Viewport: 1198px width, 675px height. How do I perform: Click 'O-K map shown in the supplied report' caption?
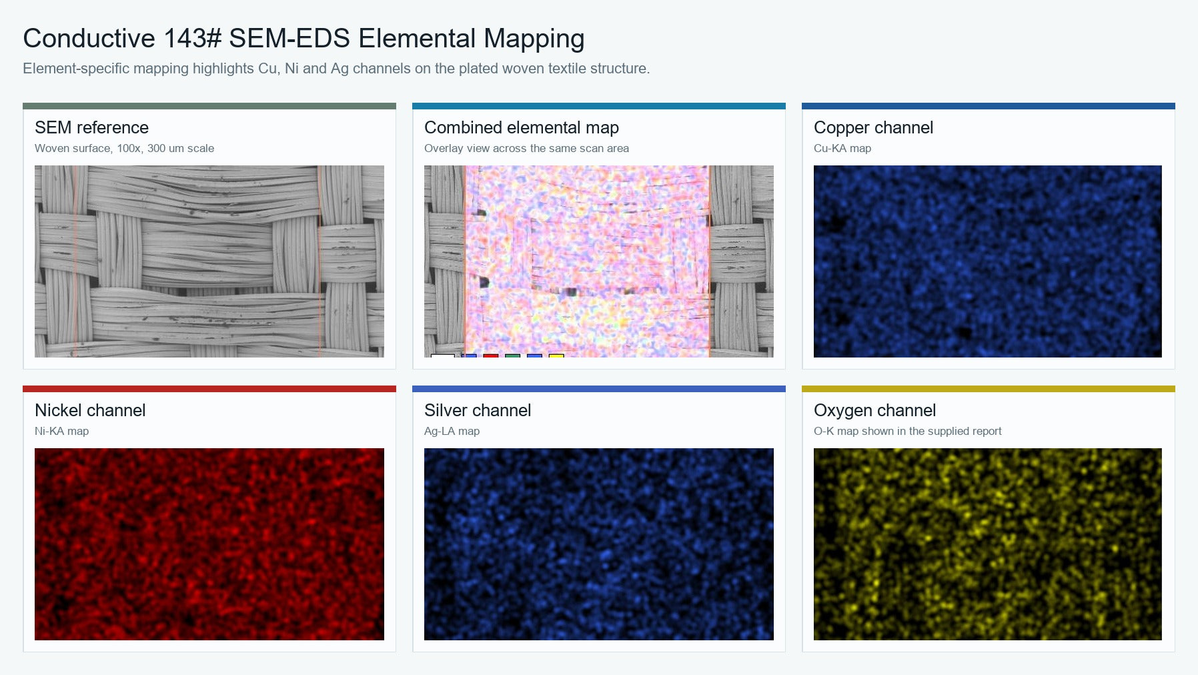[x=907, y=431]
